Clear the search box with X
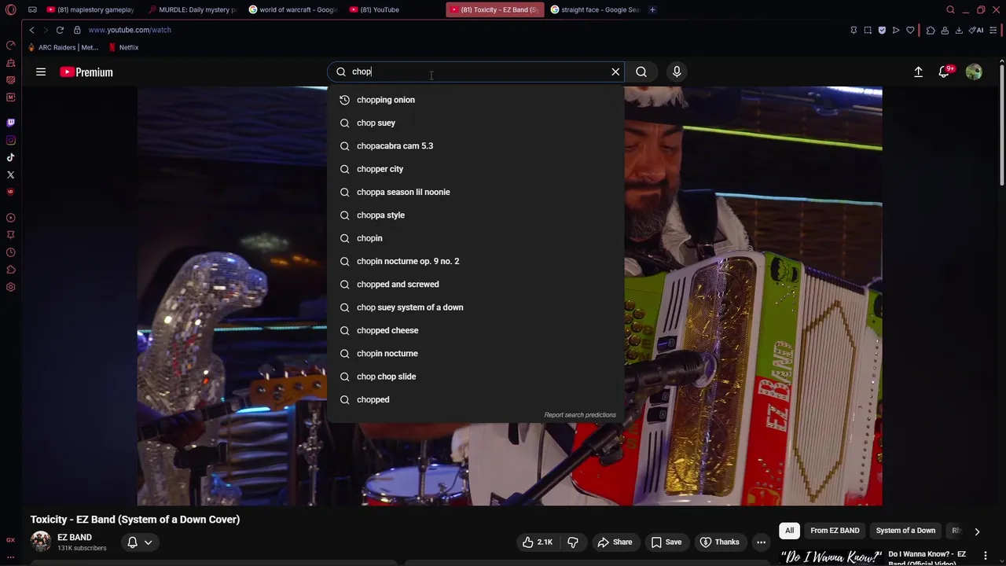The width and height of the screenshot is (1006, 566). [x=615, y=72]
